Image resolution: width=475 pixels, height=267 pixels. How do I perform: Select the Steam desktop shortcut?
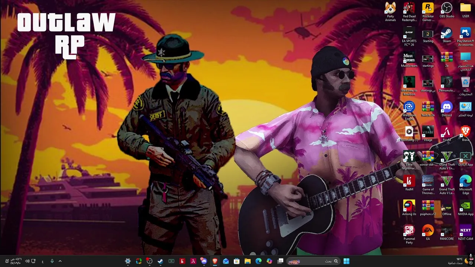pyautogui.click(x=447, y=35)
